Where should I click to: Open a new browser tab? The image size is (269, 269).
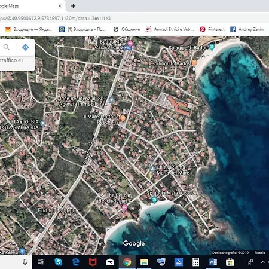pos(73,6)
